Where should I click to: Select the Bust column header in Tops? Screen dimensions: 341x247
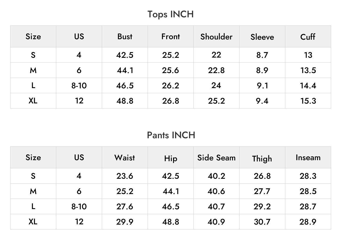coord(125,36)
